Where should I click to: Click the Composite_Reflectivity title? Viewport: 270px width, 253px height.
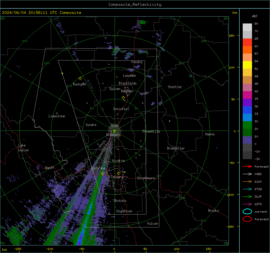[135, 5]
